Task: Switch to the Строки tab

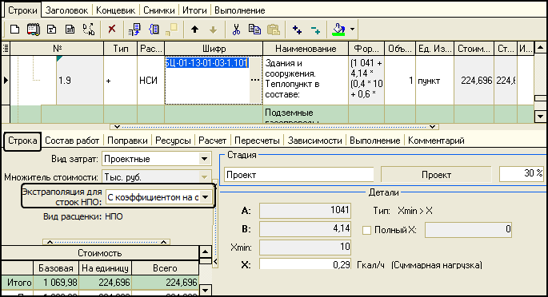Action: tap(22, 10)
